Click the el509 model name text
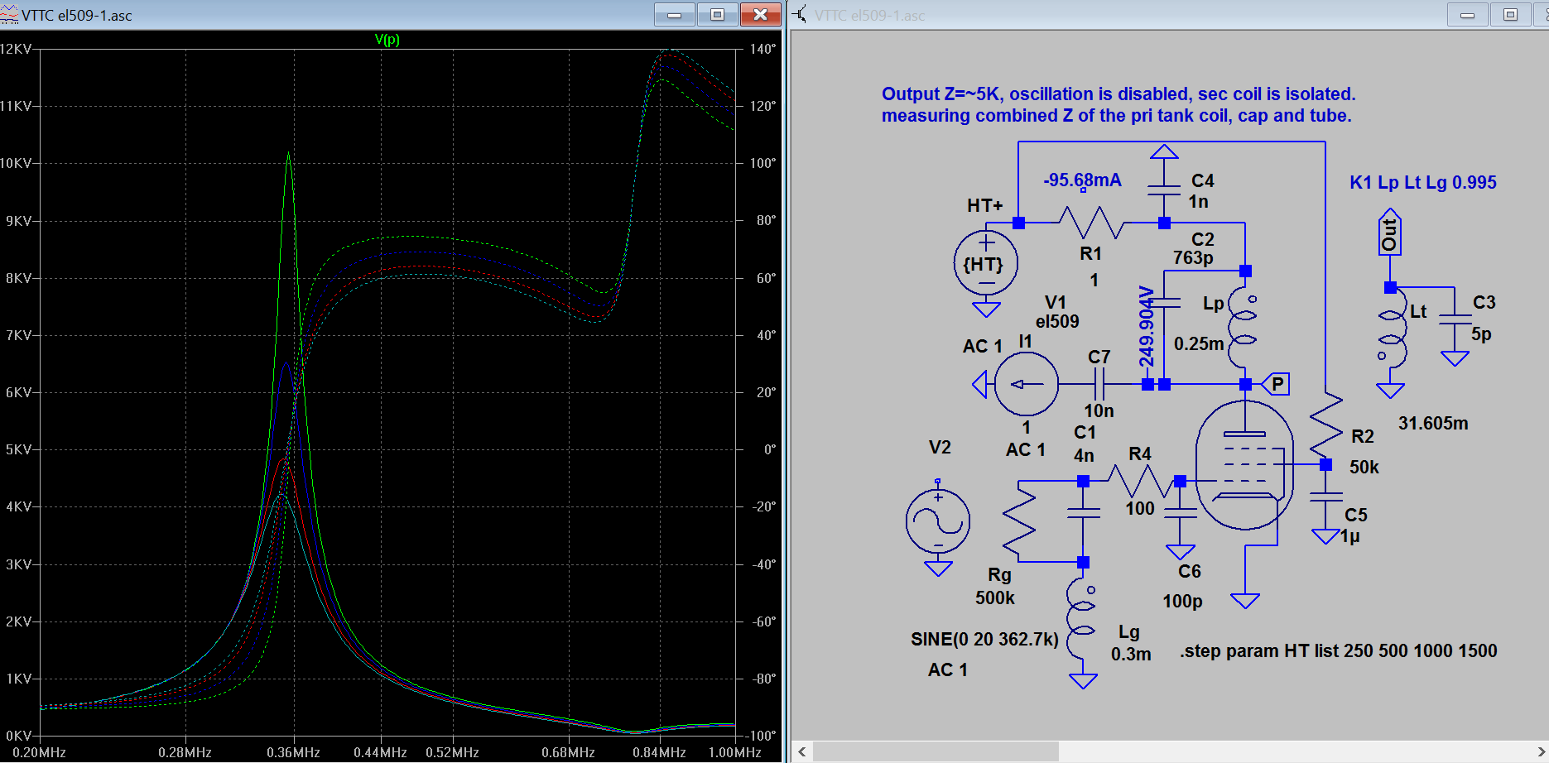This screenshot has width=1549, height=763. coord(1057,322)
